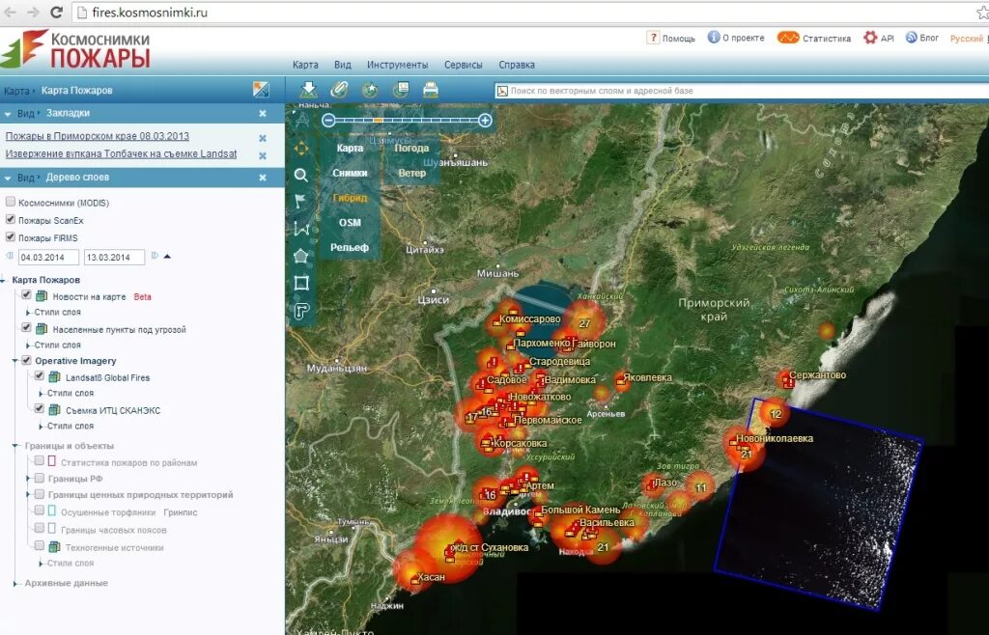Click the end date field 13.03.2014
This screenshot has width=989, height=635.
pos(114,257)
